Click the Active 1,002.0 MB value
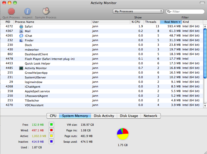Screen dimensions: 207x154 pos(39,136)
